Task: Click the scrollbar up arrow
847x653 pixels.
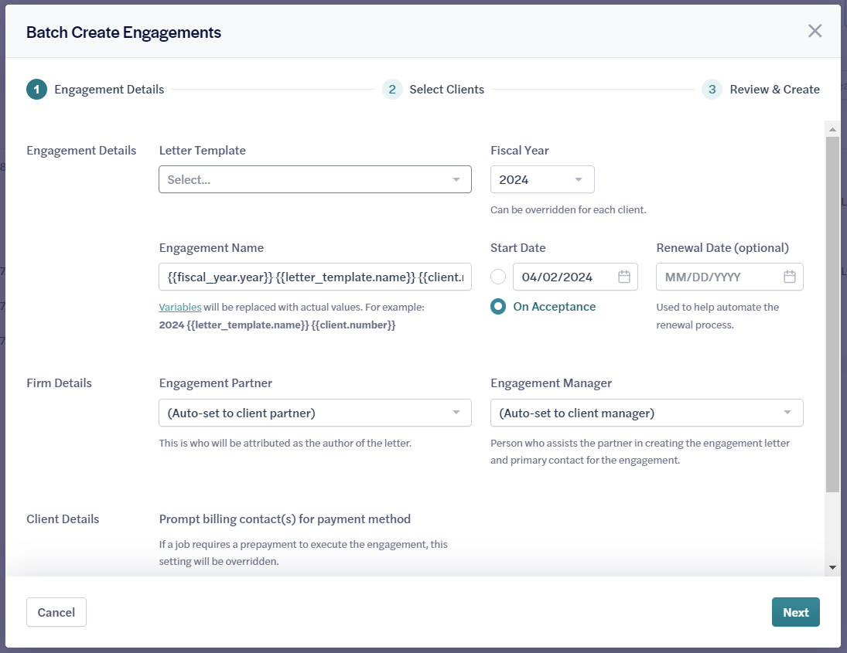Action: 832,130
